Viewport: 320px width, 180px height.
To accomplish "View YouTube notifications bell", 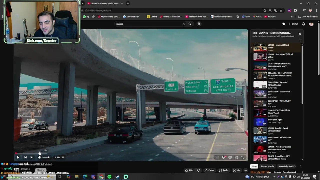I will 303,24.
